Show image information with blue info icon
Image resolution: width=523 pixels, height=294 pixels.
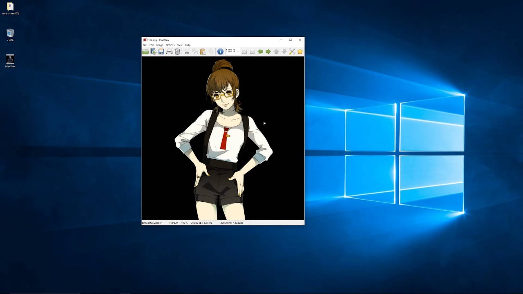220,51
